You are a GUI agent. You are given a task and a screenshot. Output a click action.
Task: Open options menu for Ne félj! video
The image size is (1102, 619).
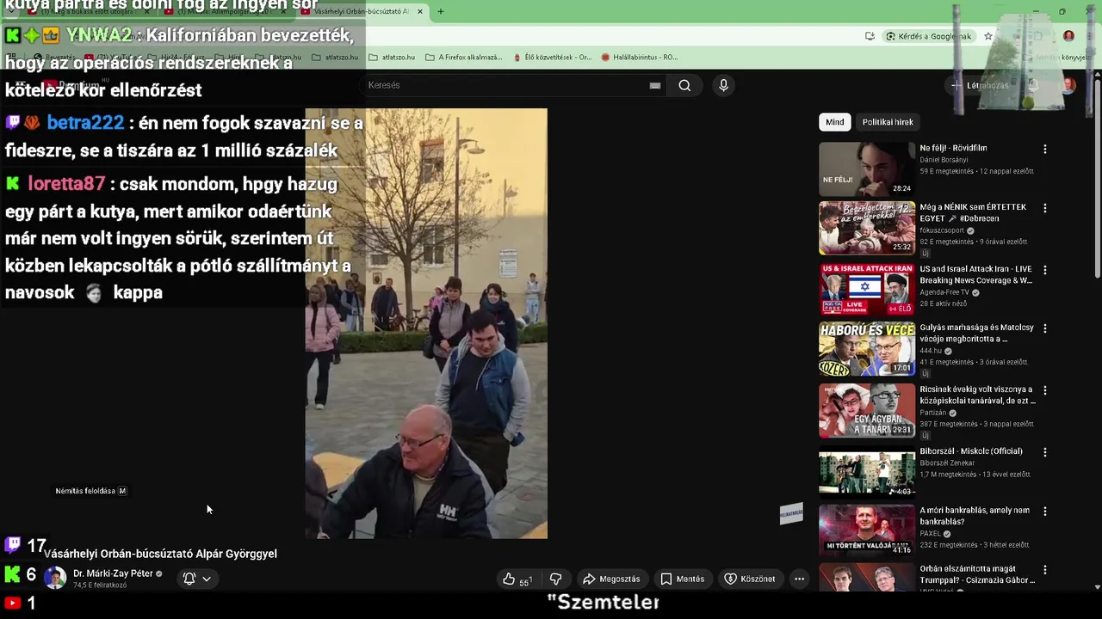(x=1045, y=149)
